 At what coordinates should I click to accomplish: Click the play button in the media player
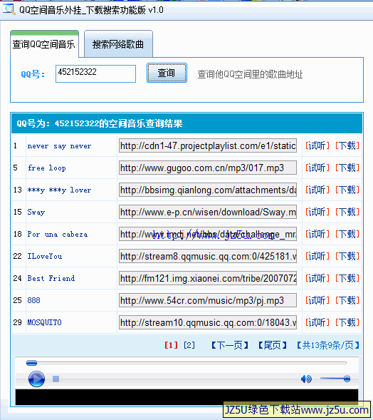(36, 379)
